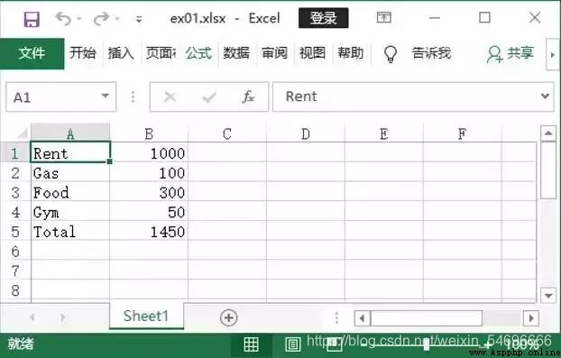
Task: Select column C header
Action: click(x=227, y=133)
